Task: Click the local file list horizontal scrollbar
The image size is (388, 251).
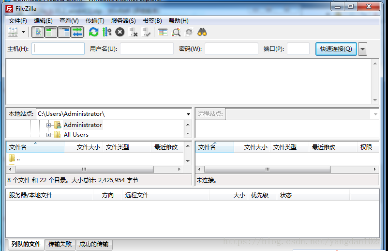Action: coord(84,170)
